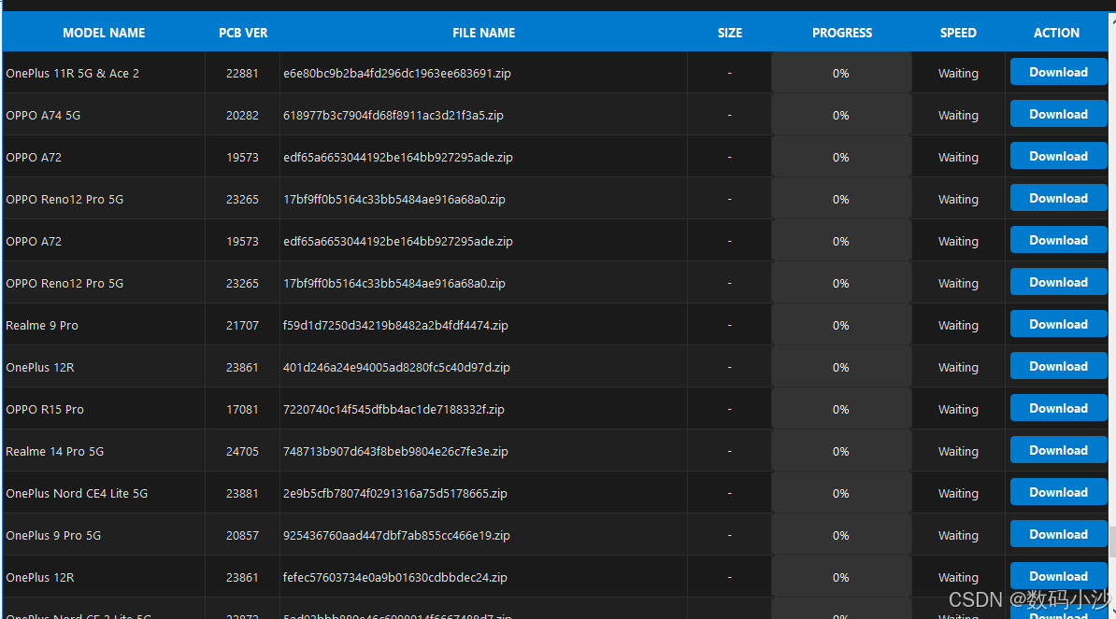Viewport: 1116px width, 619px height.
Task: Download the Realme 14 Pro 5G firmware
Action: click(x=1058, y=450)
